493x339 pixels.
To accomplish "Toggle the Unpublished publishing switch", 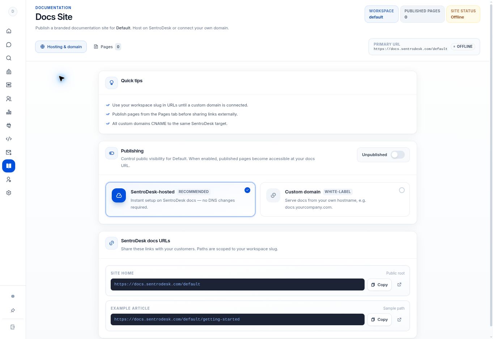I will [398, 155].
